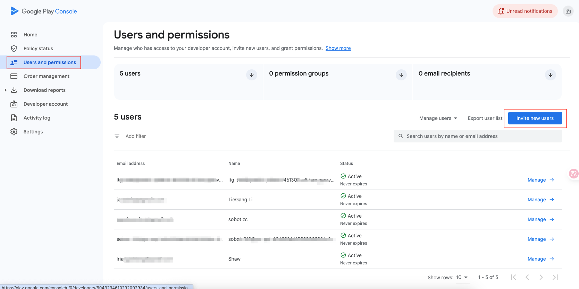Click the Show more link

click(338, 48)
